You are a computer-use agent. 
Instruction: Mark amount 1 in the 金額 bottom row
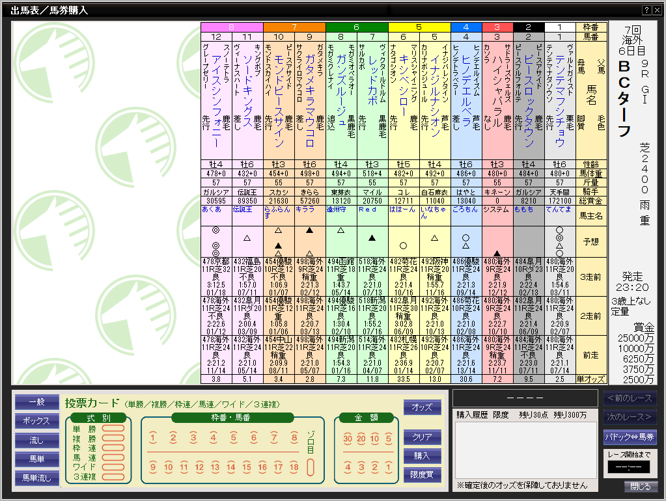(389, 467)
